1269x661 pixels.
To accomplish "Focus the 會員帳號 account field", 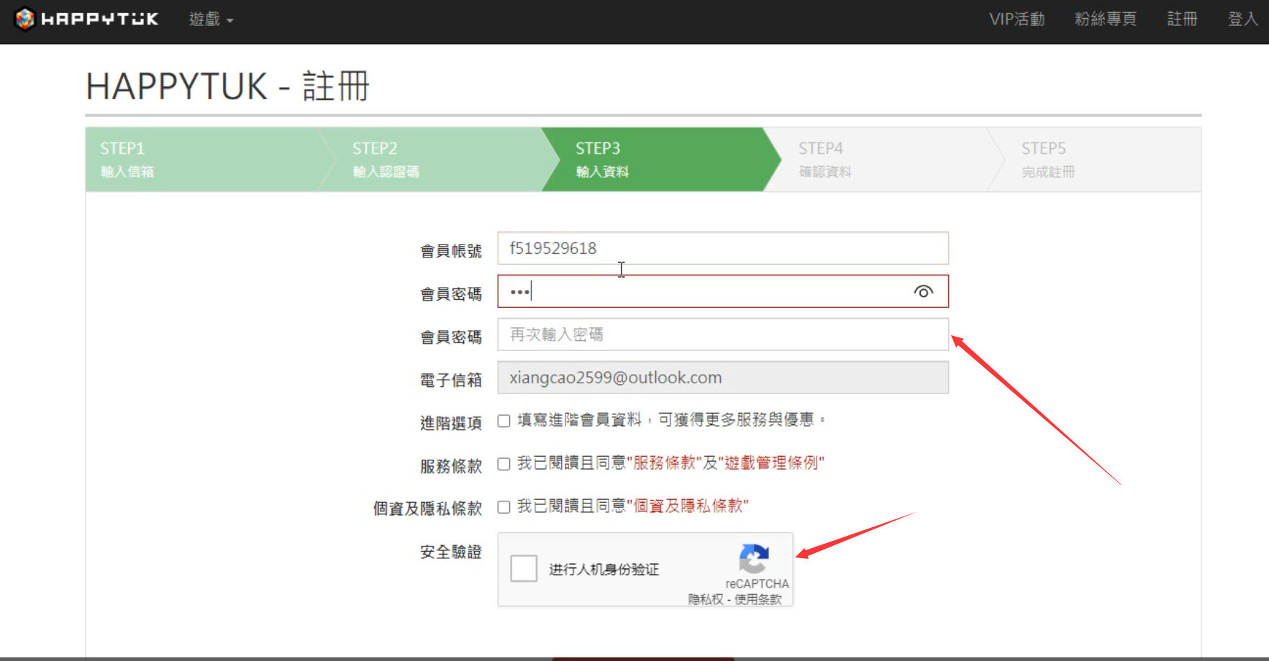I will pyautogui.click(x=723, y=248).
